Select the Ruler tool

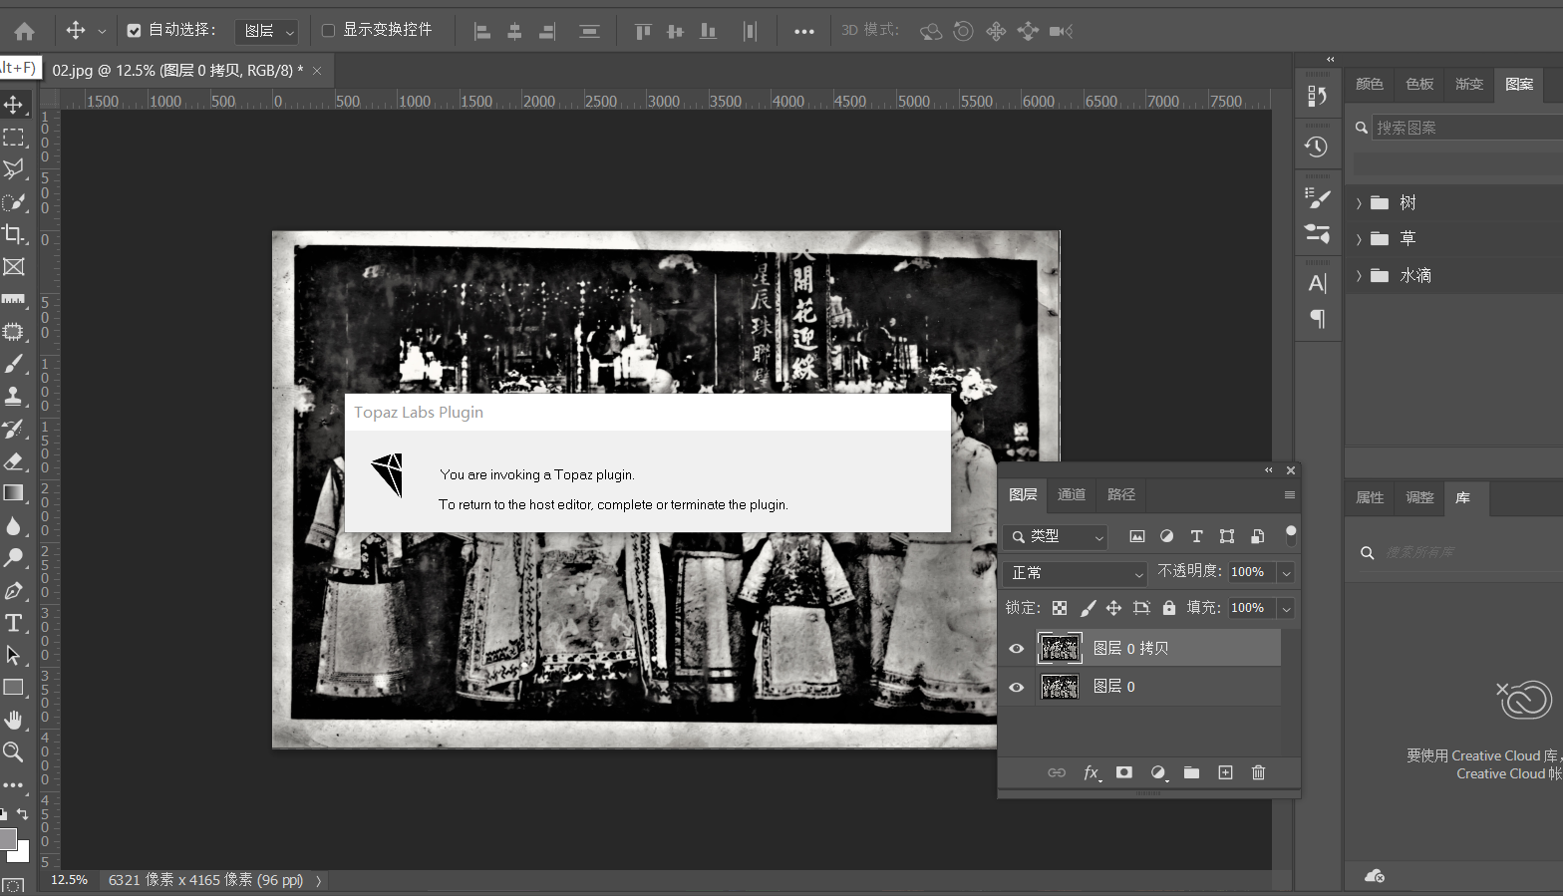[14, 299]
